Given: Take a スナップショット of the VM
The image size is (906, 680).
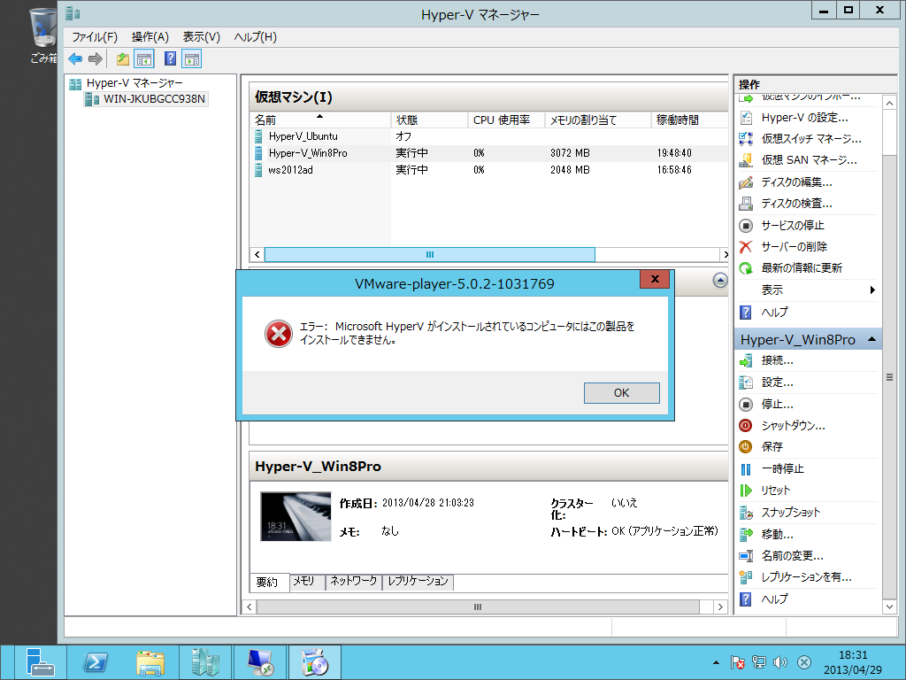Looking at the screenshot, I should point(790,513).
